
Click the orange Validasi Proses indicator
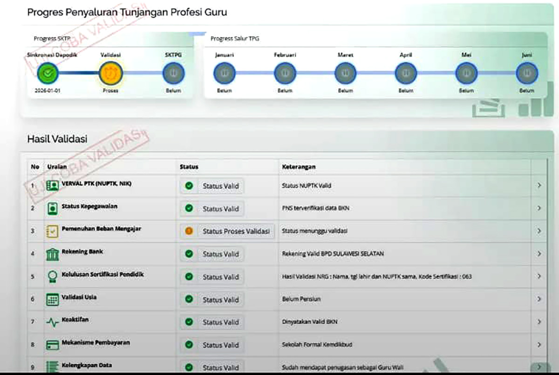tap(110, 73)
